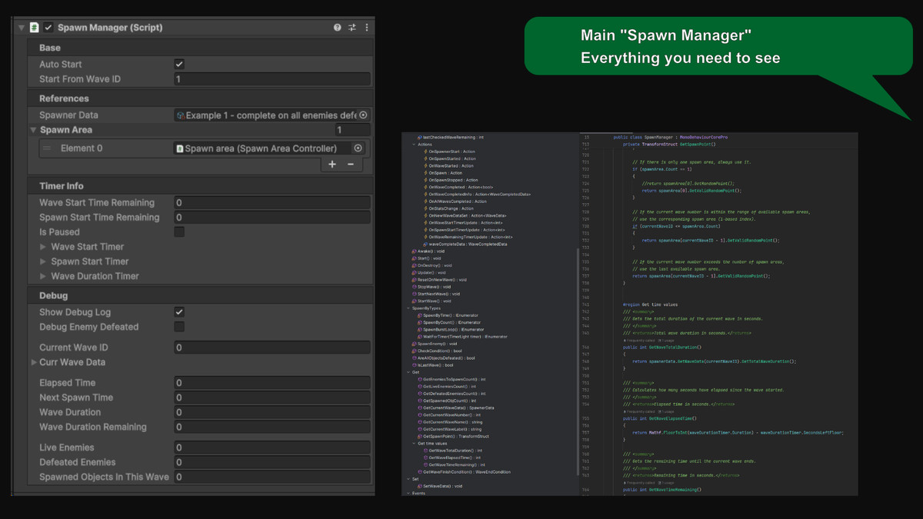Viewport: 923px width, 519px height.
Task: Open the component presets icon
Action: tap(352, 28)
